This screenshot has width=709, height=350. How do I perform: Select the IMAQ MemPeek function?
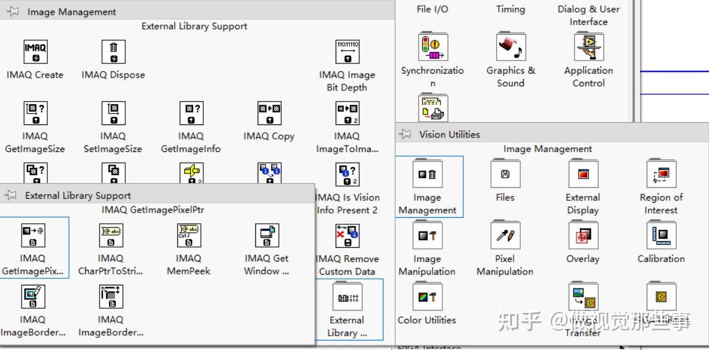(188, 235)
